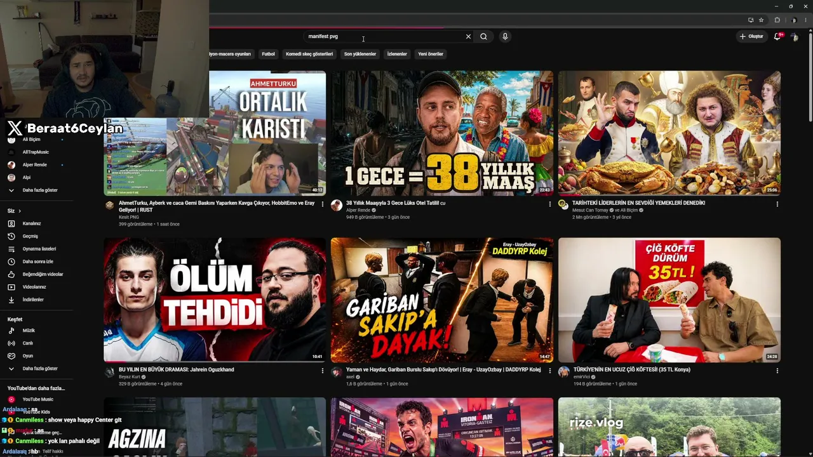Viewport: 813px width, 457px height.
Task: Click the 'Kesit PNG' channel name
Action: click(128, 217)
